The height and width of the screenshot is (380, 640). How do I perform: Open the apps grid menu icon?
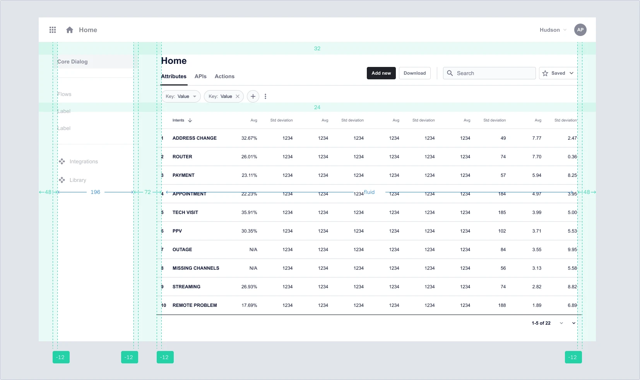click(53, 30)
